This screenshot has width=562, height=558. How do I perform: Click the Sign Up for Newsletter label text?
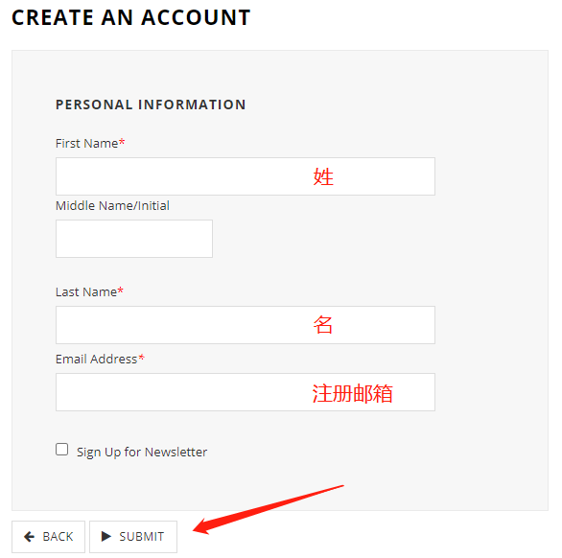142,453
